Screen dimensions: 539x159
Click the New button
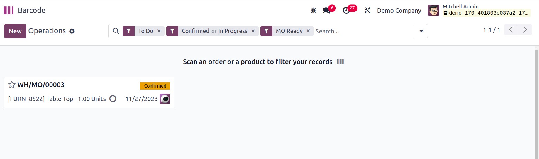click(15, 31)
